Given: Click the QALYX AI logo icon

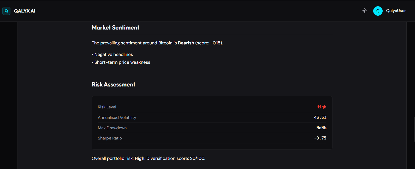Looking at the screenshot, I should (x=6, y=11).
